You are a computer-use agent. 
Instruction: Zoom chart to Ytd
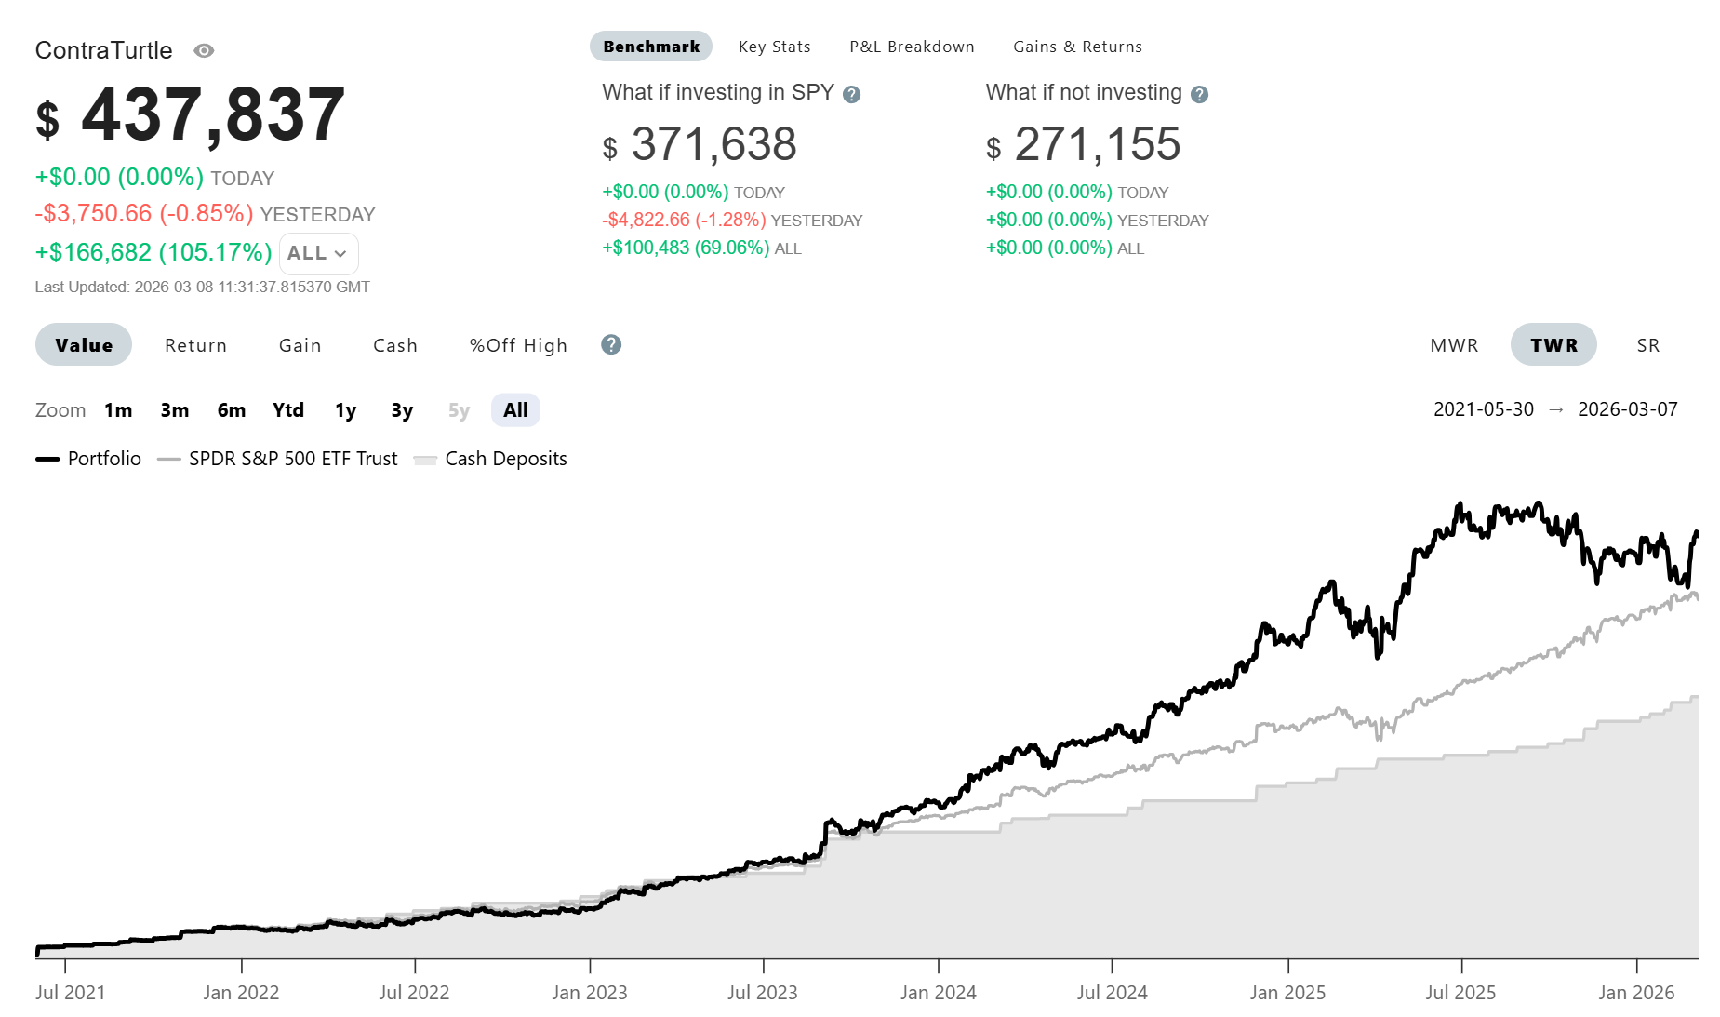pos(288,411)
